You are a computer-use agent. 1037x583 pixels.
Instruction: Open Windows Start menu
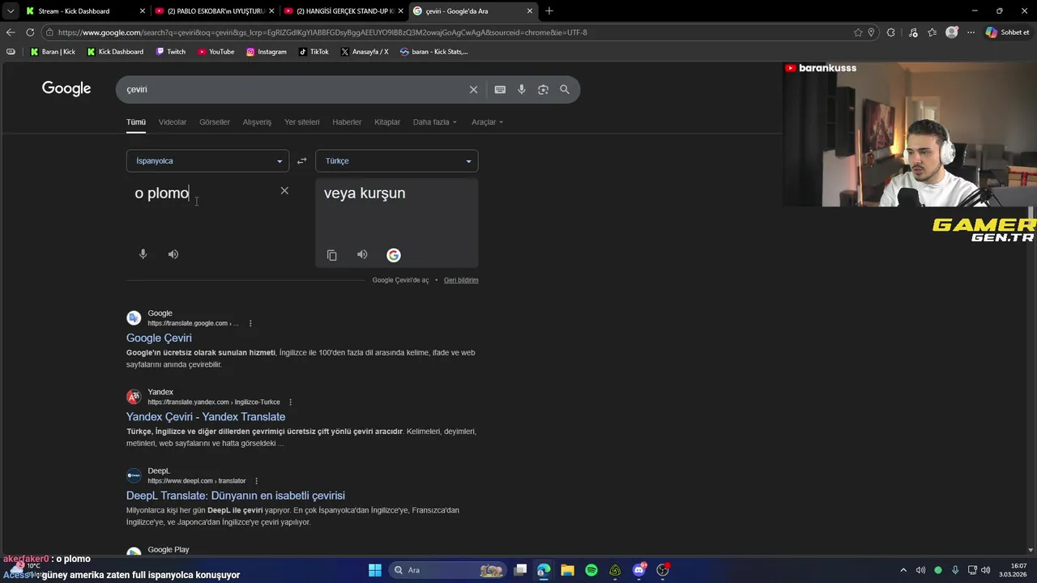tap(375, 570)
